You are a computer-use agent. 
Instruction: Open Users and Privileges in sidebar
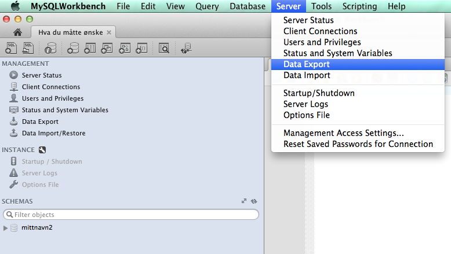(x=53, y=98)
